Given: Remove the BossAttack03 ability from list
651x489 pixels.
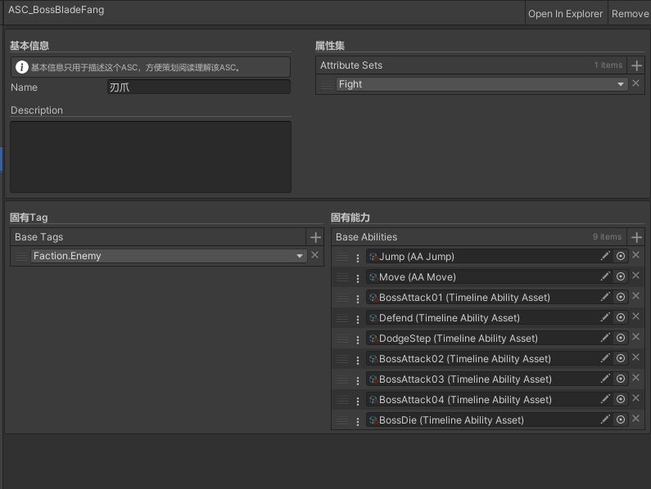Looking at the screenshot, I should click(635, 378).
